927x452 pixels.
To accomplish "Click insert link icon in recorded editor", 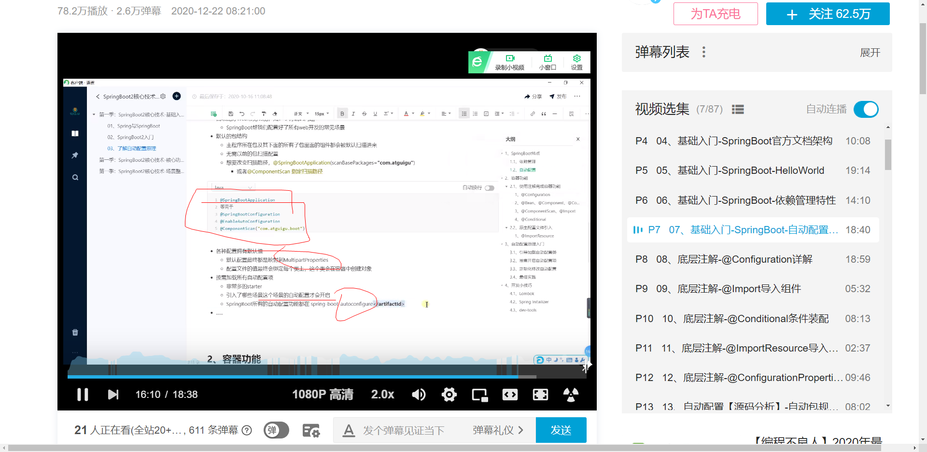I will click(x=533, y=114).
